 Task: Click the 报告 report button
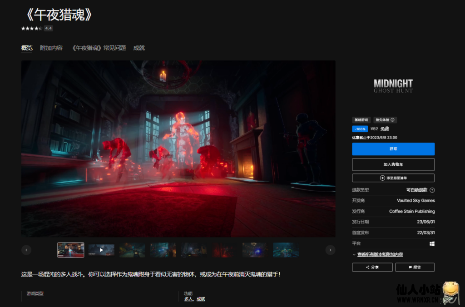click(x=415, y=267)
